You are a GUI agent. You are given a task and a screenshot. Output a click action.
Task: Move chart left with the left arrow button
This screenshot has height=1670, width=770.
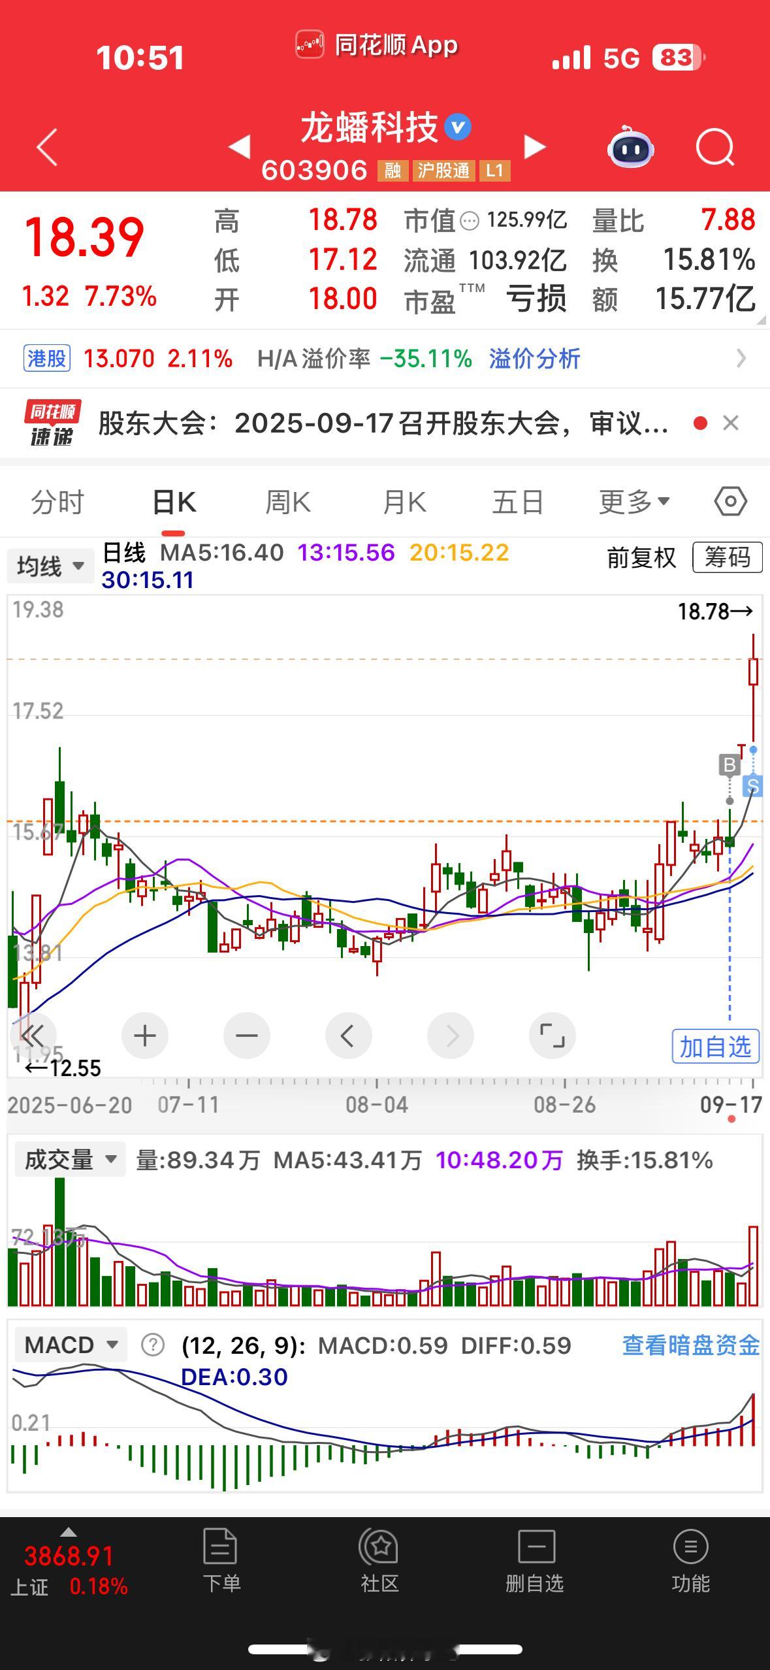(x=348, y=1036)
